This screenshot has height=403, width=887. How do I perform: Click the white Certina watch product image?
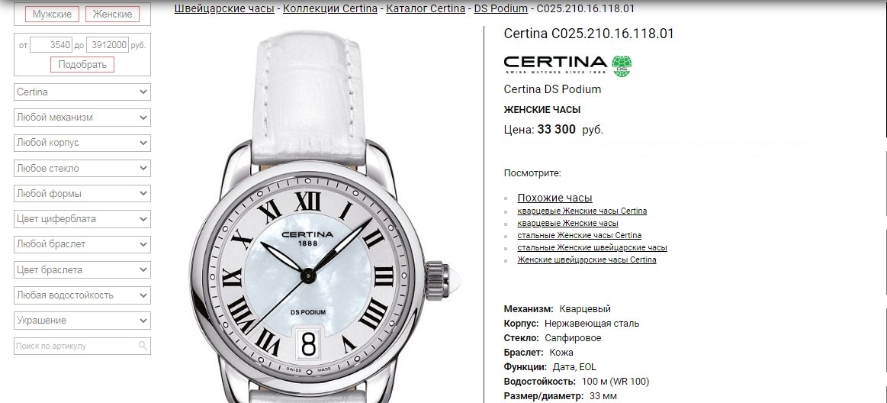click(325, 215)
